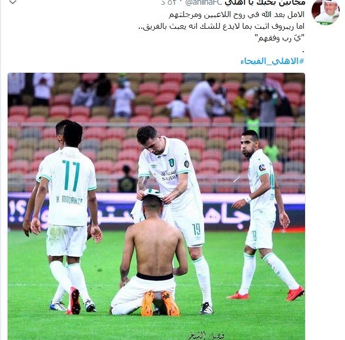Image resolution: width=345 pixels, height=340 pixels.
Task: Click the number 19 on white shorts
Action: tap(196, 229)
